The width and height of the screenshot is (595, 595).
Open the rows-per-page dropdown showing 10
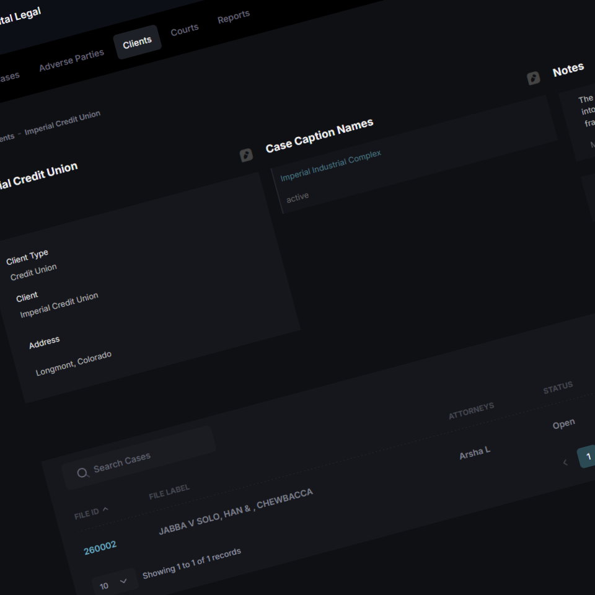(114, 583)
